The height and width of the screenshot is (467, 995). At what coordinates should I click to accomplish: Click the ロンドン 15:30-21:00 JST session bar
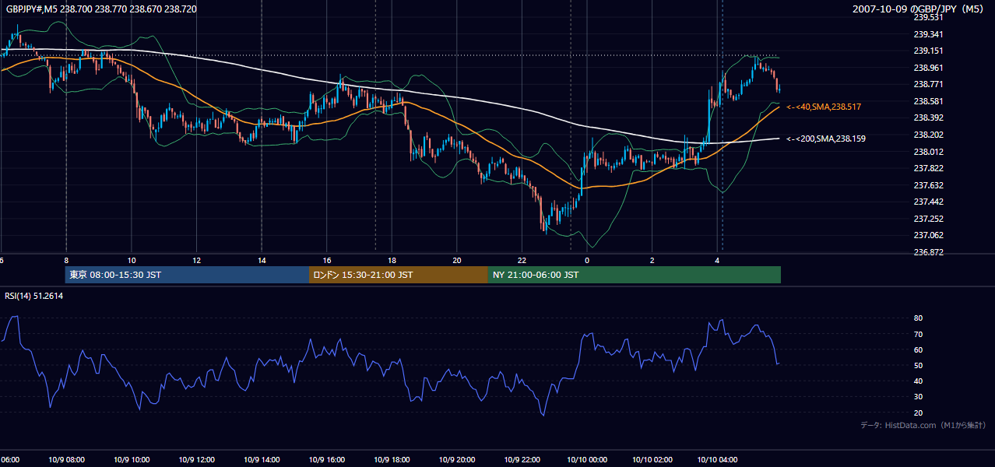pyautogui.click(x=399, y=275)
